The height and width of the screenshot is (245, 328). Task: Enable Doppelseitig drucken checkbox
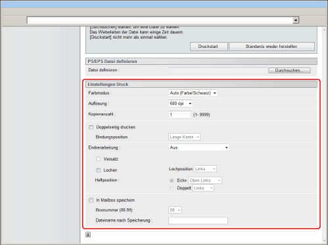(91, 127)
